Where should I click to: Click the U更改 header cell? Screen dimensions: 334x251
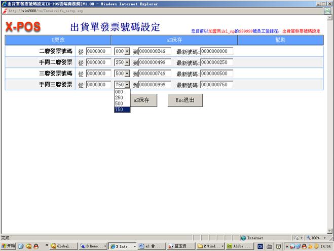[58, 40]
